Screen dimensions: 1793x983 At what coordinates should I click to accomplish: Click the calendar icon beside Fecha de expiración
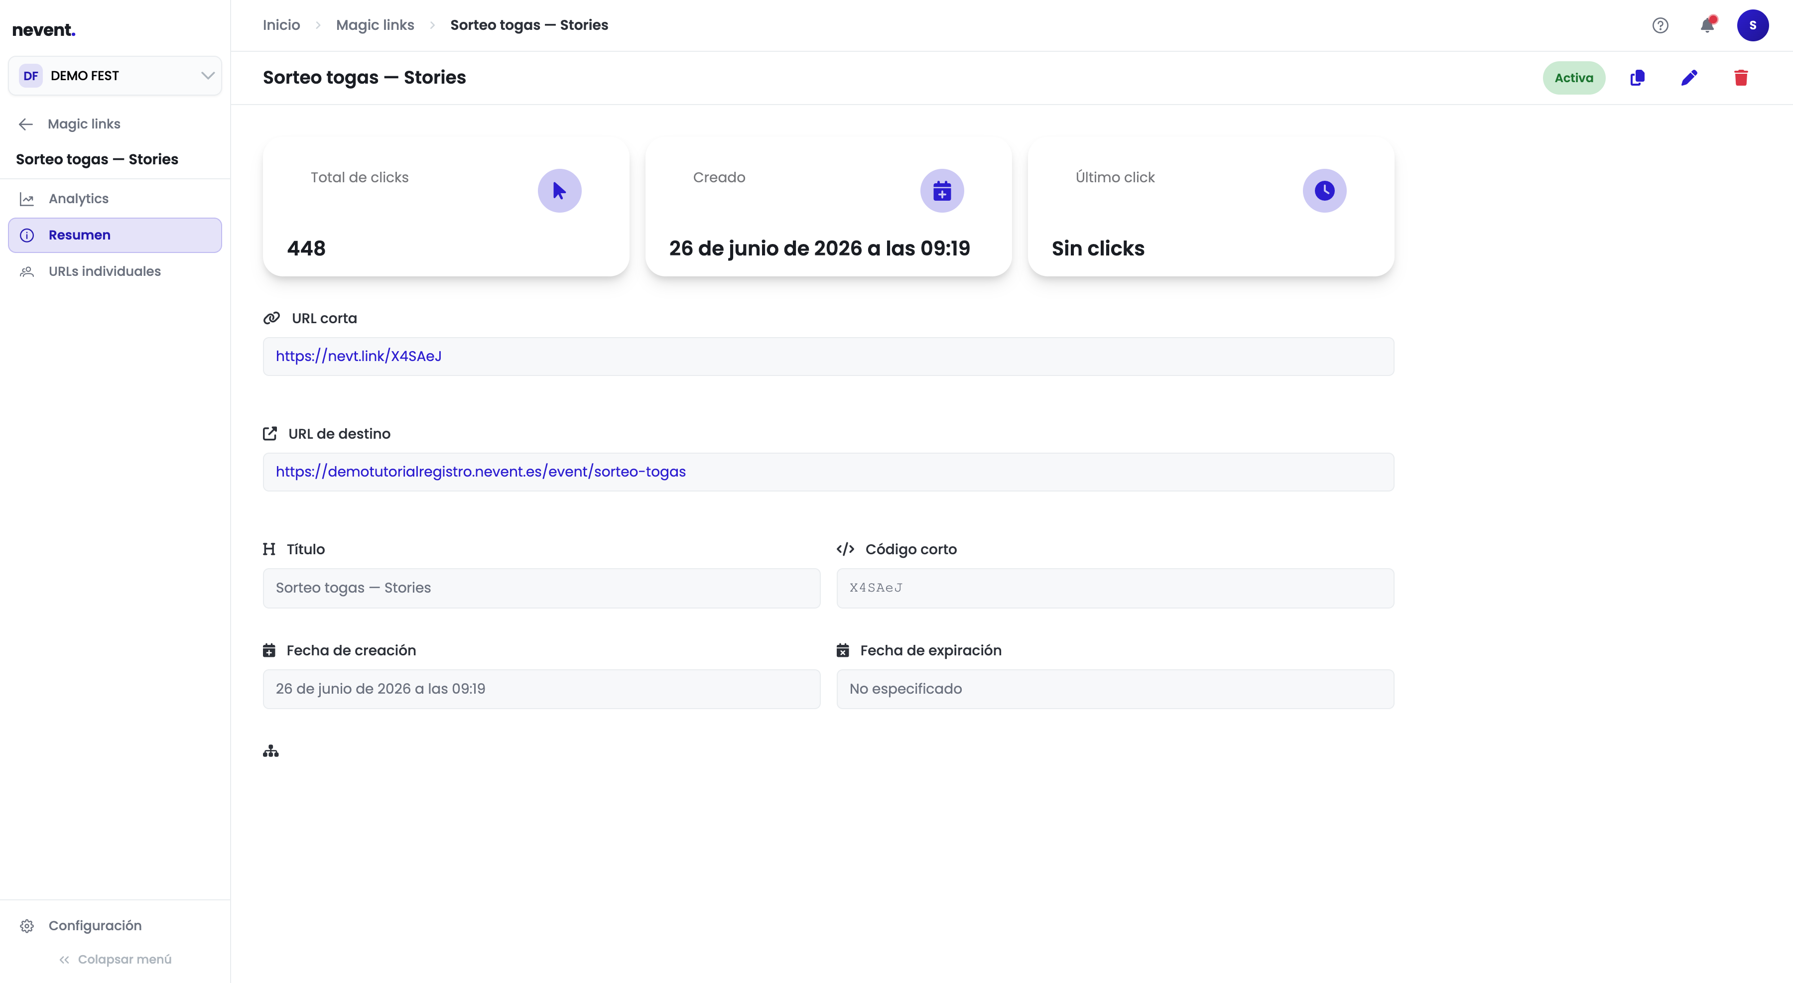[843, 650]
